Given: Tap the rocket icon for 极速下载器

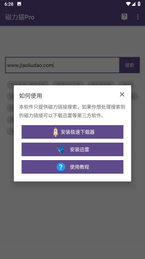Looking at the screenshot, I should click(56, 132).
